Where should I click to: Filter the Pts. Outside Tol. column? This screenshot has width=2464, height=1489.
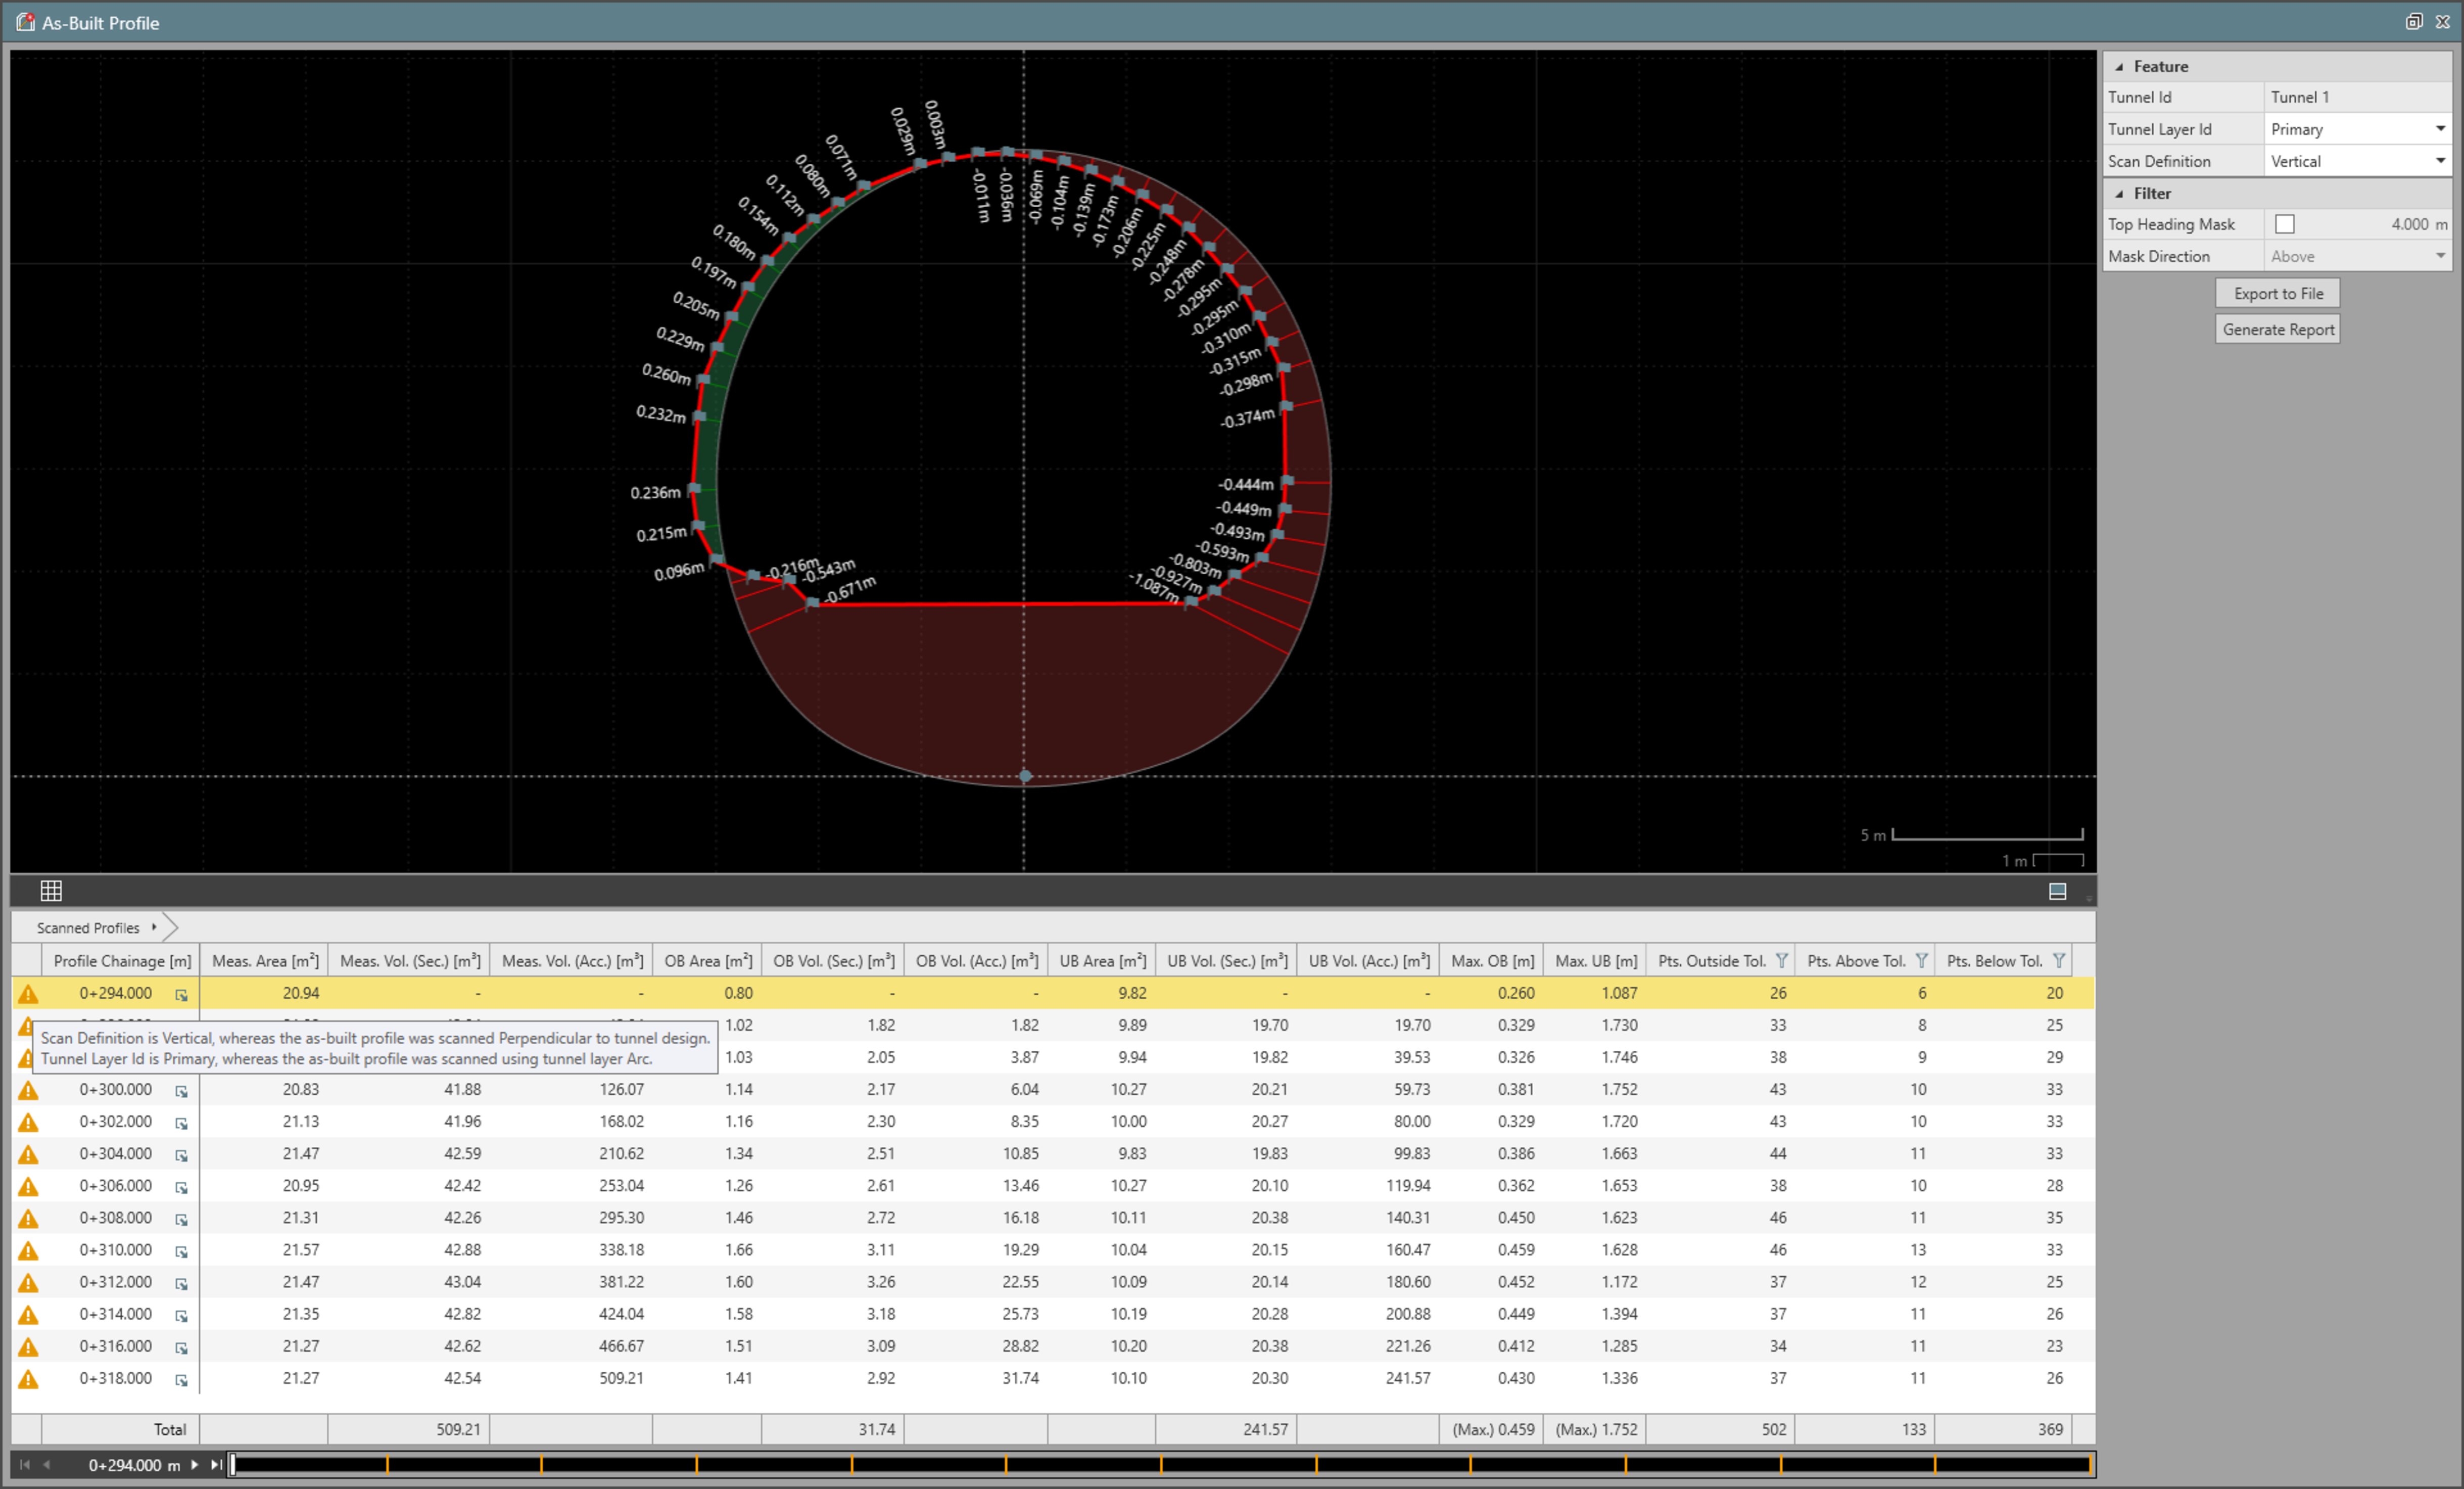coord(1781,960)
